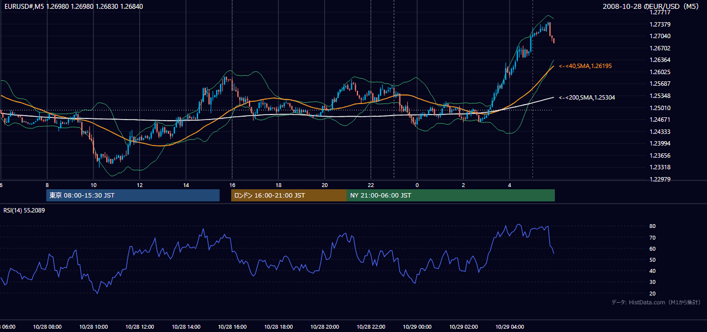707x332 pixels.
Task: Click the 10/28 10:00 time label
Action: pyautogui.click(x=93, y=327)
